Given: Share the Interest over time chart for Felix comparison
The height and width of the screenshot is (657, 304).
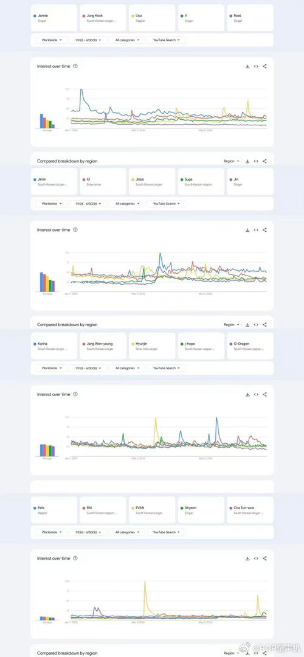Looking at the screenshot, I should click(x=264, y=558).
